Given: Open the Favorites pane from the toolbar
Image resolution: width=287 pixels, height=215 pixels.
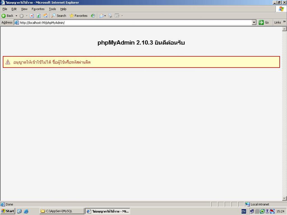Looking at the screenshot, I should click(x=78, y=16).
